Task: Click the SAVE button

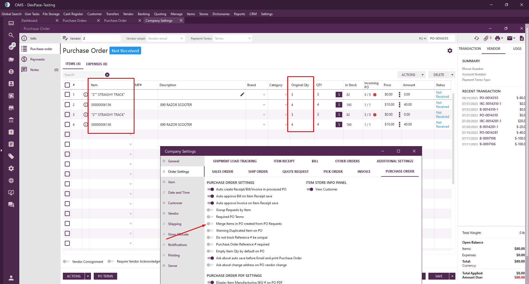Action: [439, 276]
